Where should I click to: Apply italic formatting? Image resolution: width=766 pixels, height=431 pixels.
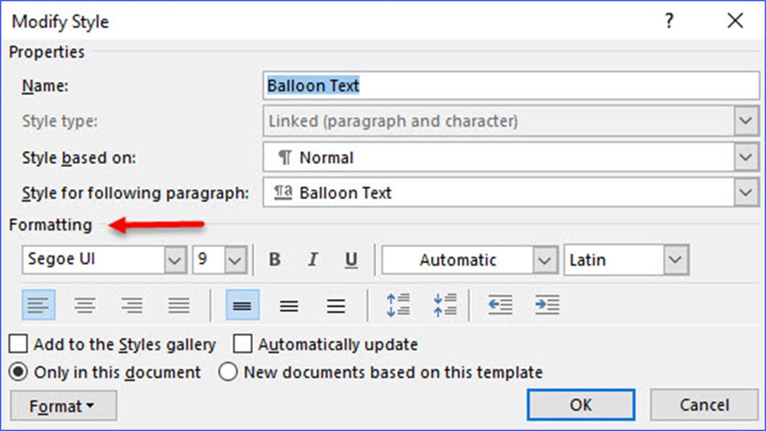click(x=313, y=259)
